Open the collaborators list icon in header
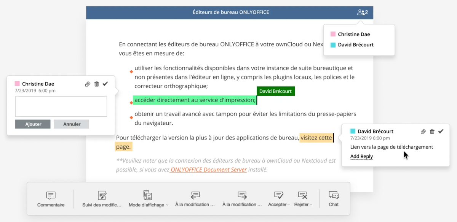This screenshot has height=222, width=457. (x=362, y=13)
